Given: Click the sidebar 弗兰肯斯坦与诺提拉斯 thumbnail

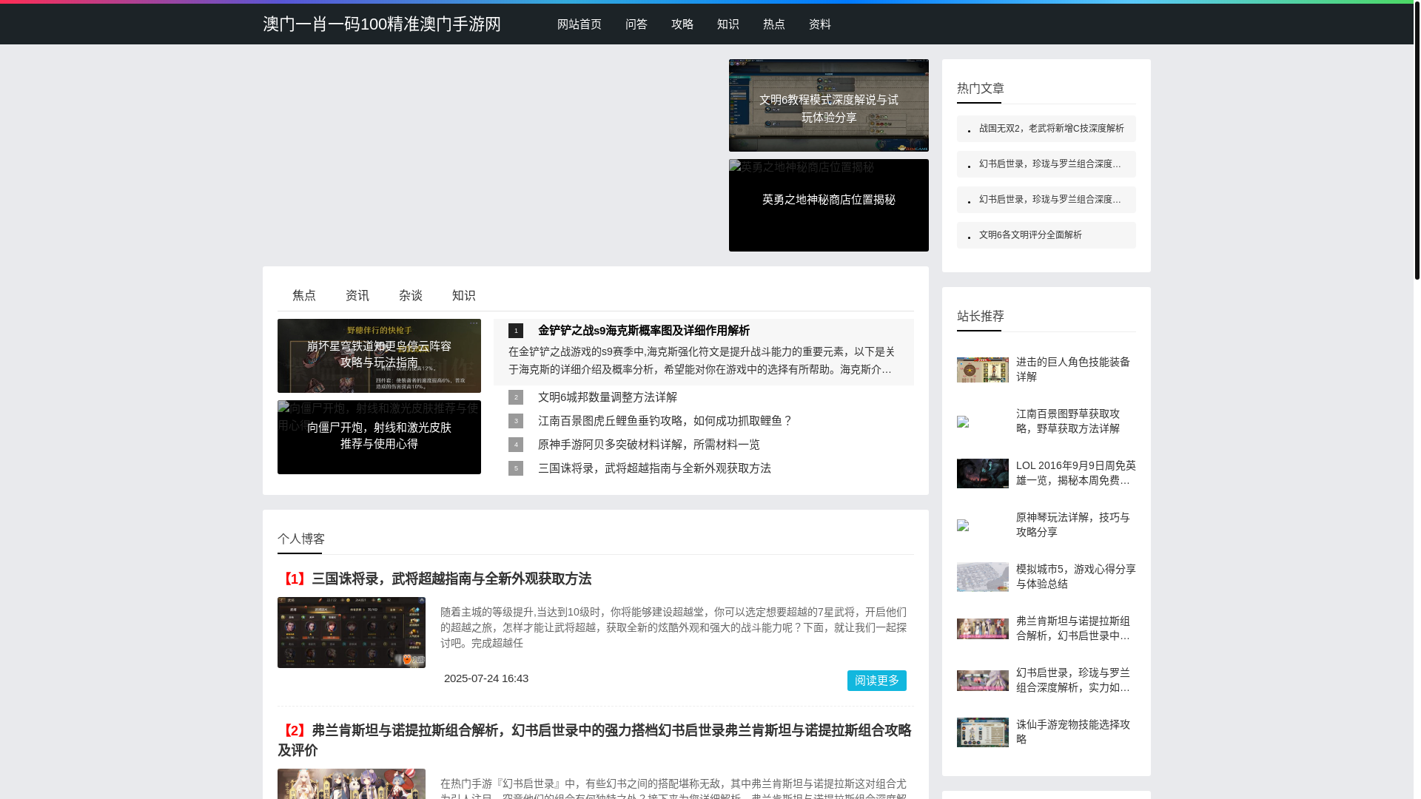Looking at the screenshot, I should [x=982, y=629].
